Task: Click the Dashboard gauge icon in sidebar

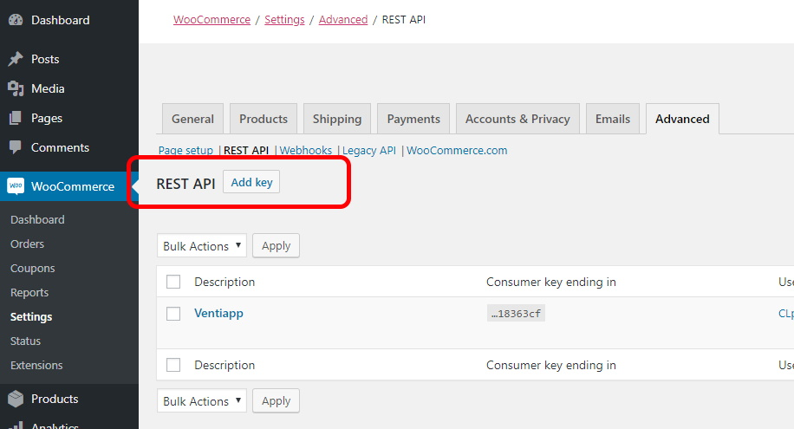Action: [16, 20]
